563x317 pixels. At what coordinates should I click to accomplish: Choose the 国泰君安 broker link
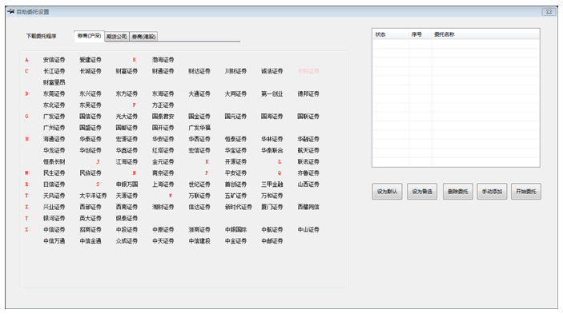(x=163, y=117)
